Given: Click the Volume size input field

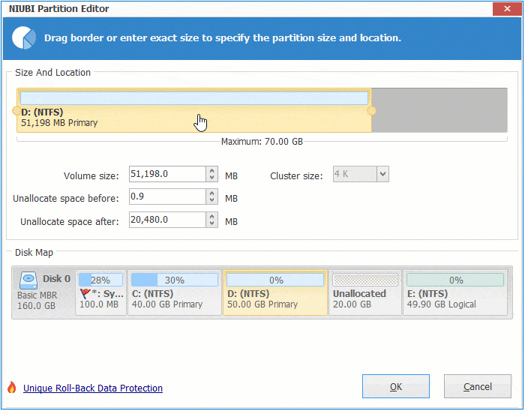Looking at the screenshot, I should 166,175.
